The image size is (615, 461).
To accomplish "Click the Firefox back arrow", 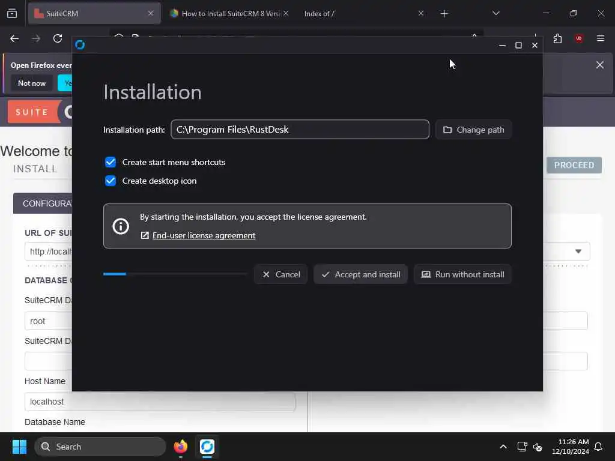I will (x=14, y=38).
